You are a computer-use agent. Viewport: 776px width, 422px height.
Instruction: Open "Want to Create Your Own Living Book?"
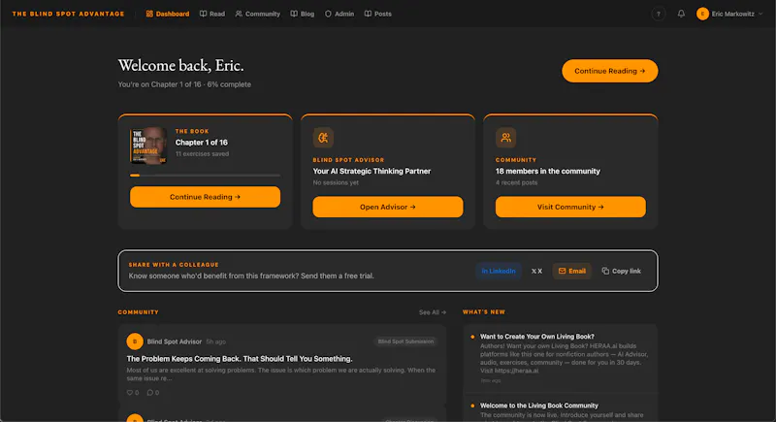(537, 337)
